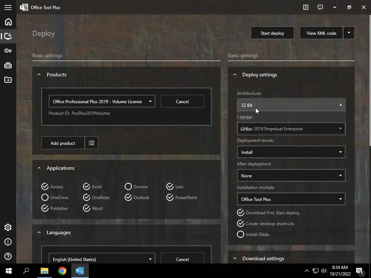The image size is (371, 278).
Task: Launch Google Chrome from taskbar
Action: coord(62,271)
